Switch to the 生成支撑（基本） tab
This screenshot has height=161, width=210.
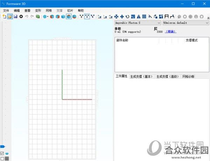(x=141, y=76)
